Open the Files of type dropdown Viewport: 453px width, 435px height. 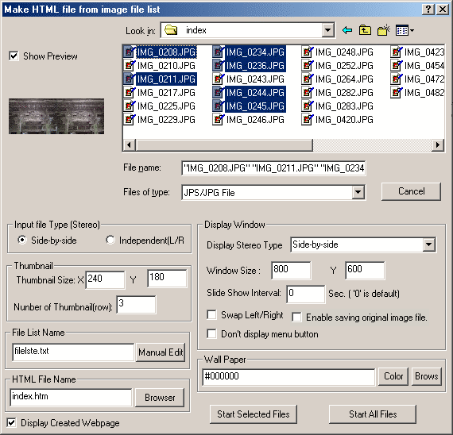pos(358,192)
